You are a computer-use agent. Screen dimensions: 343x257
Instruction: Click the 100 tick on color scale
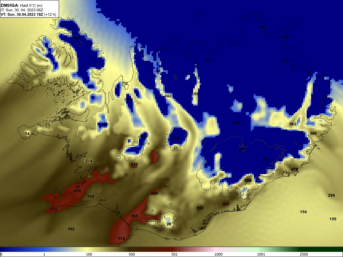pos(89,254)
